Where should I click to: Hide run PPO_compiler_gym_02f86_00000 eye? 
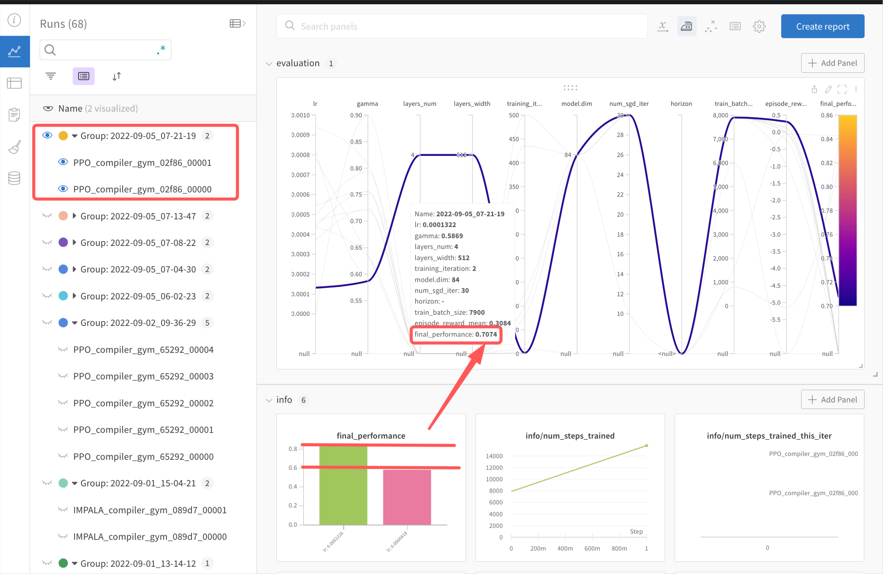coord(63,189)
